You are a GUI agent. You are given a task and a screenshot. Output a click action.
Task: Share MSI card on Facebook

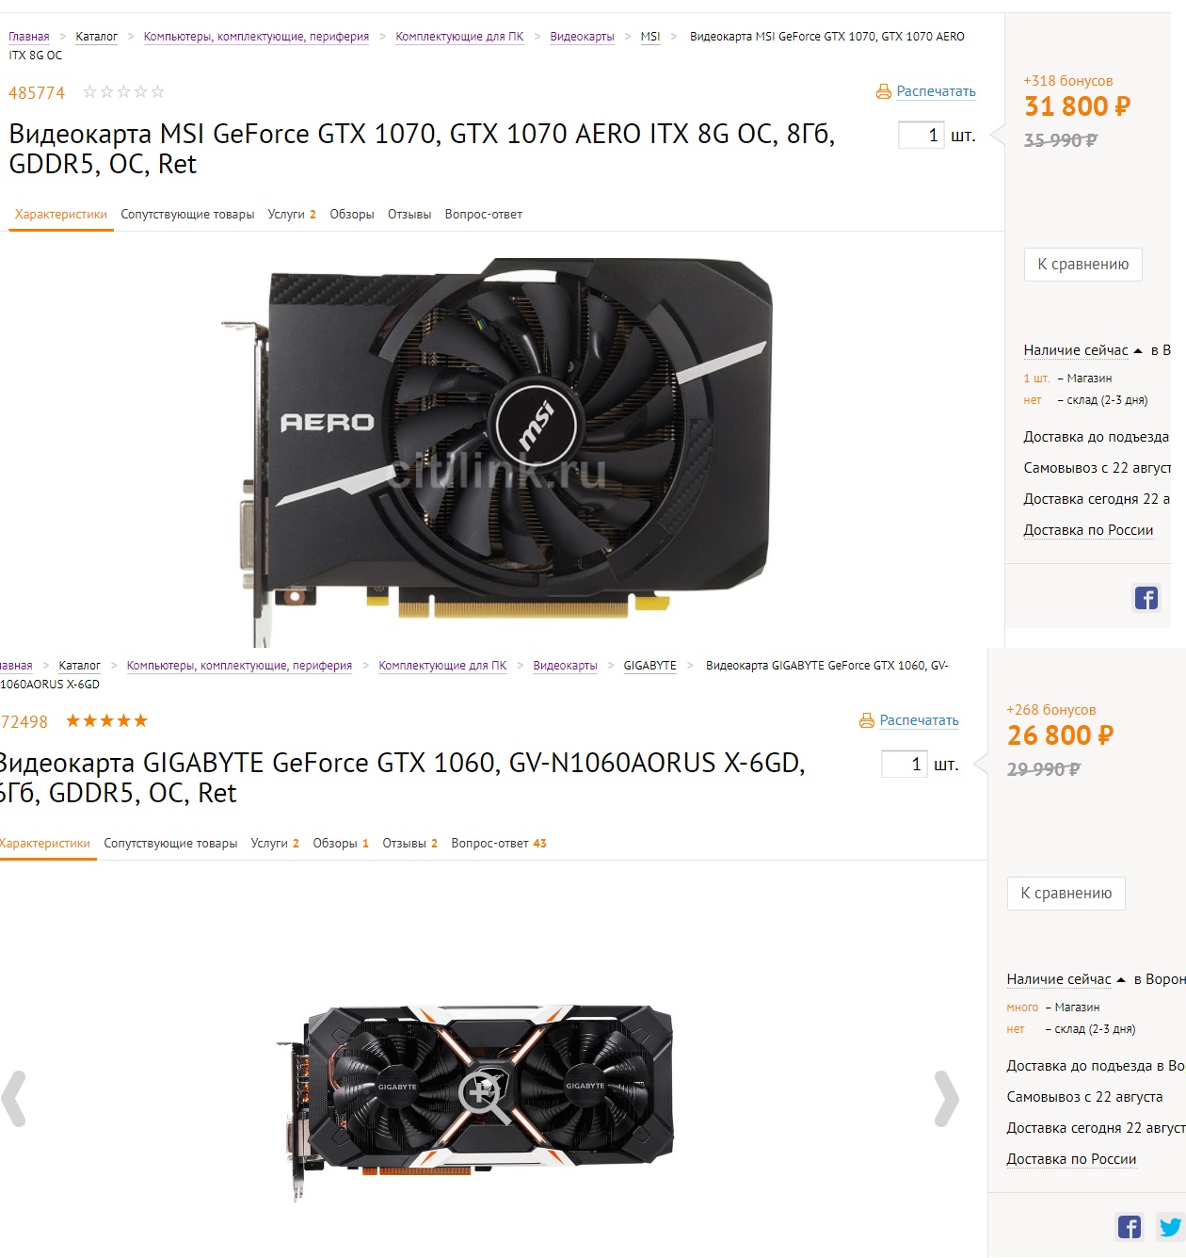tap(1146, 598)
